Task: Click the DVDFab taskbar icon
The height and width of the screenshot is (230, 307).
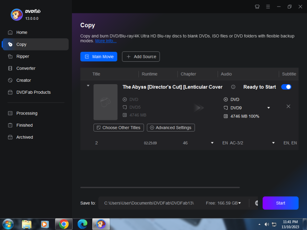Action: coord(101,224)
